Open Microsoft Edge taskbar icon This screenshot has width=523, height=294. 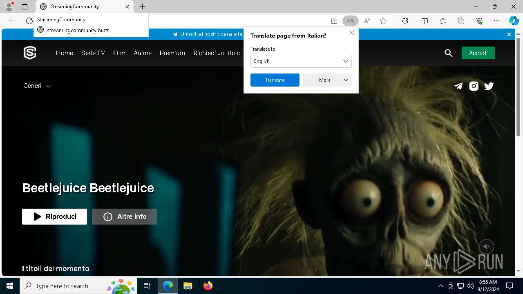tap(168, 286)
